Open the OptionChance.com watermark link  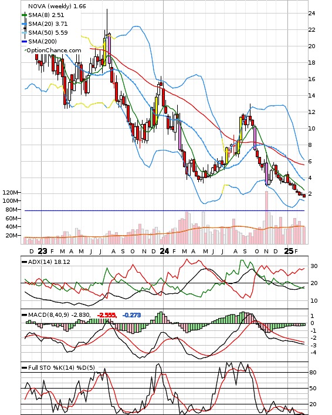click(x=54, y=51)
